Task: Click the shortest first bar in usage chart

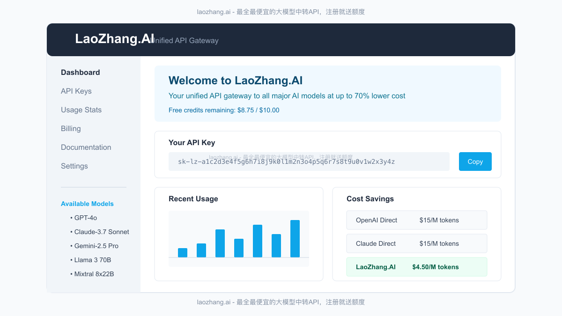Action: coord(183,253)
